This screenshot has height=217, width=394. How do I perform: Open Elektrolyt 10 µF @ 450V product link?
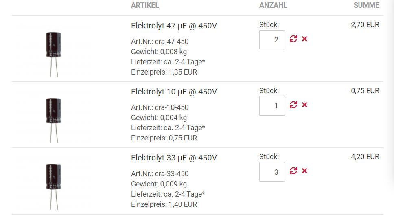coord(174,92)
